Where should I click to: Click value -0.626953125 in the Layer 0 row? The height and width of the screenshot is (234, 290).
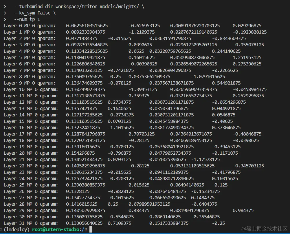point(144,26)
